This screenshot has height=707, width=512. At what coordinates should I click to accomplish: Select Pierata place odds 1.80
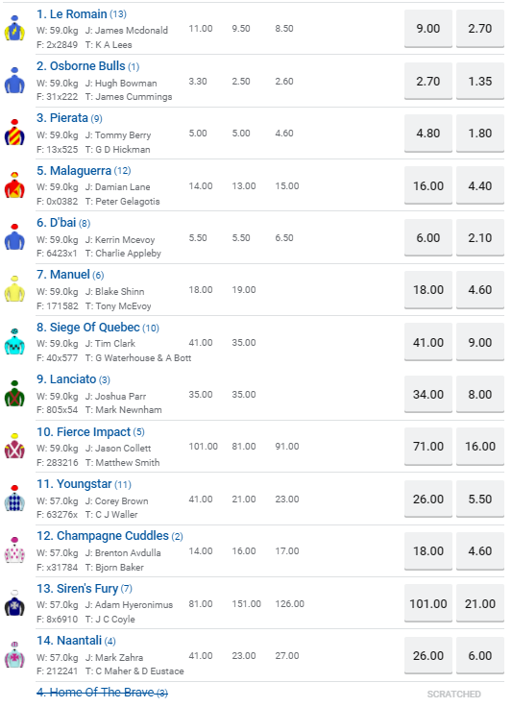coord(480,133)
